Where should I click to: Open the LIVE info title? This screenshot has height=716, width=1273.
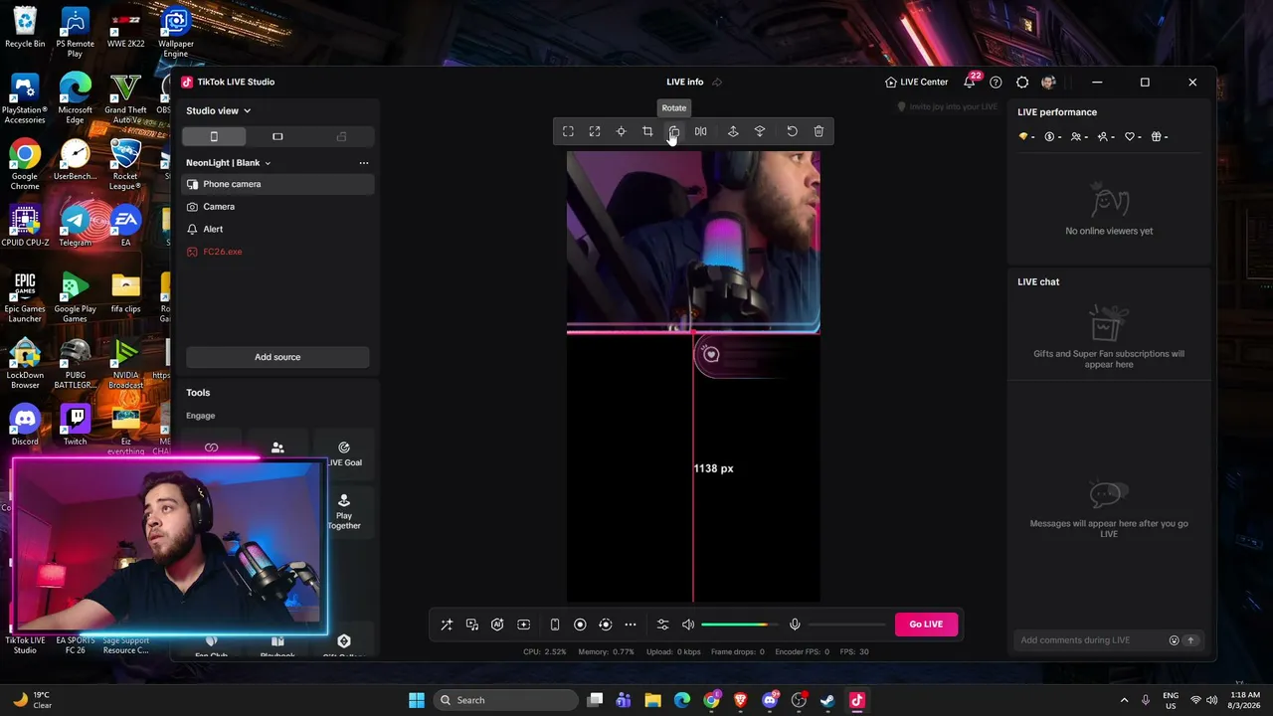click(684, 83)
